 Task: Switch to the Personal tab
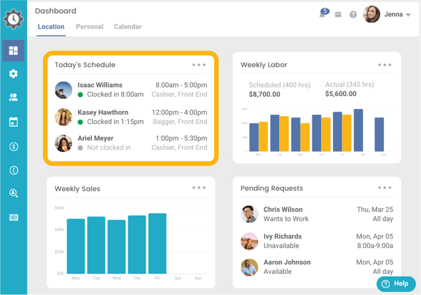point(89,27)
